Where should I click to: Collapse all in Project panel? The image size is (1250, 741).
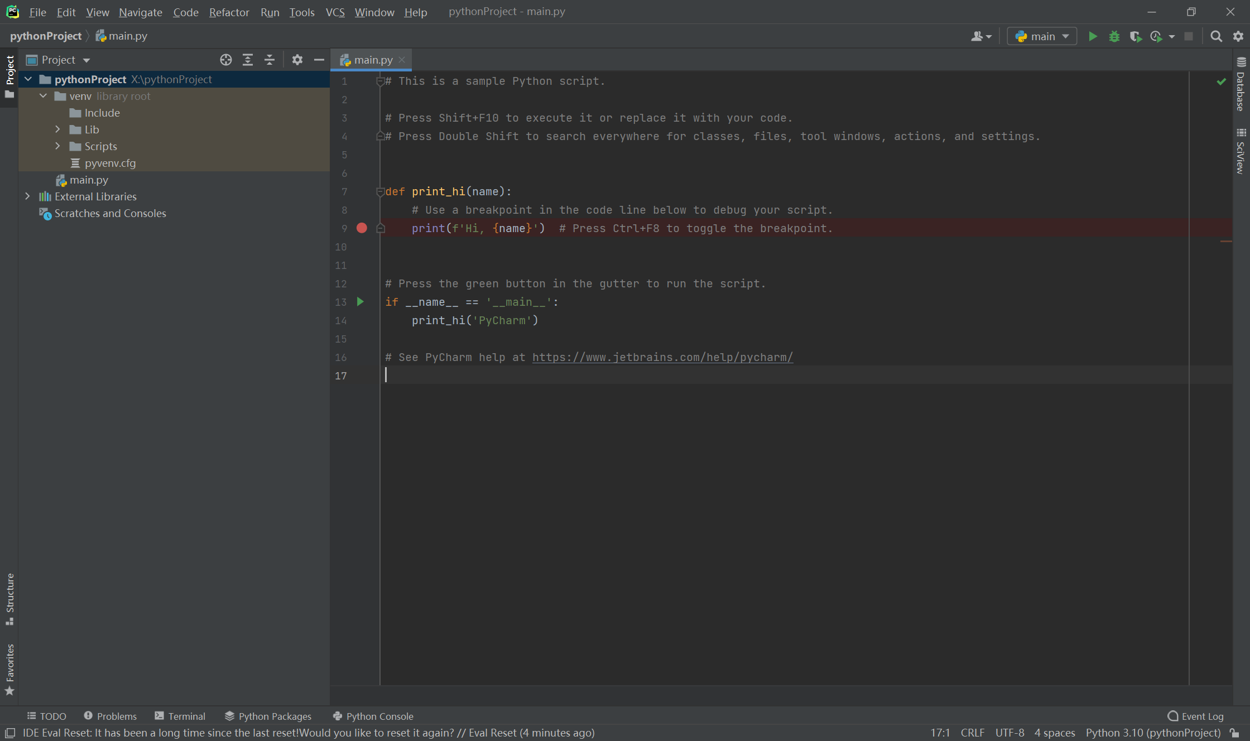270,60
